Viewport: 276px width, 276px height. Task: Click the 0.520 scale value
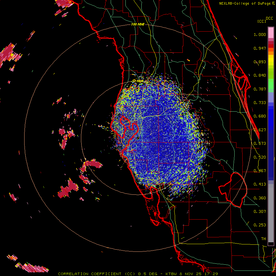coord(260,157)
